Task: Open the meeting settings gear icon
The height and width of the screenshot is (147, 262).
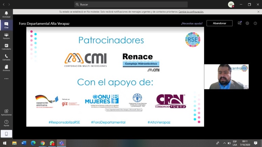Action: click(247, 23)
